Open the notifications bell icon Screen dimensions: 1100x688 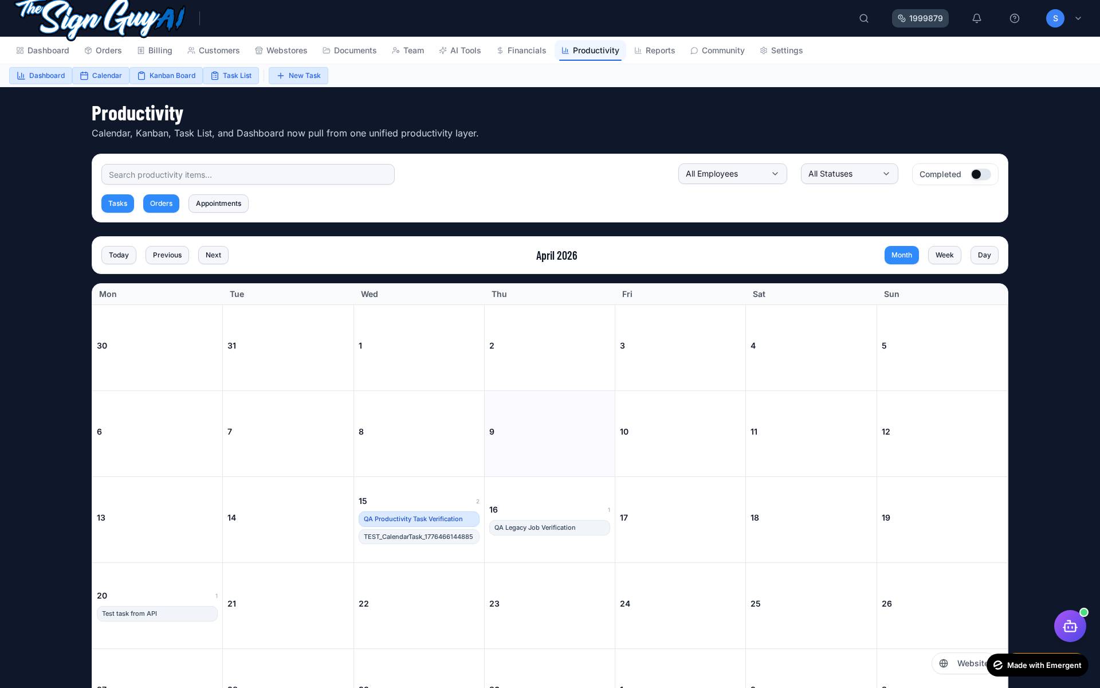pyautogui.click(x=977, y=18)
